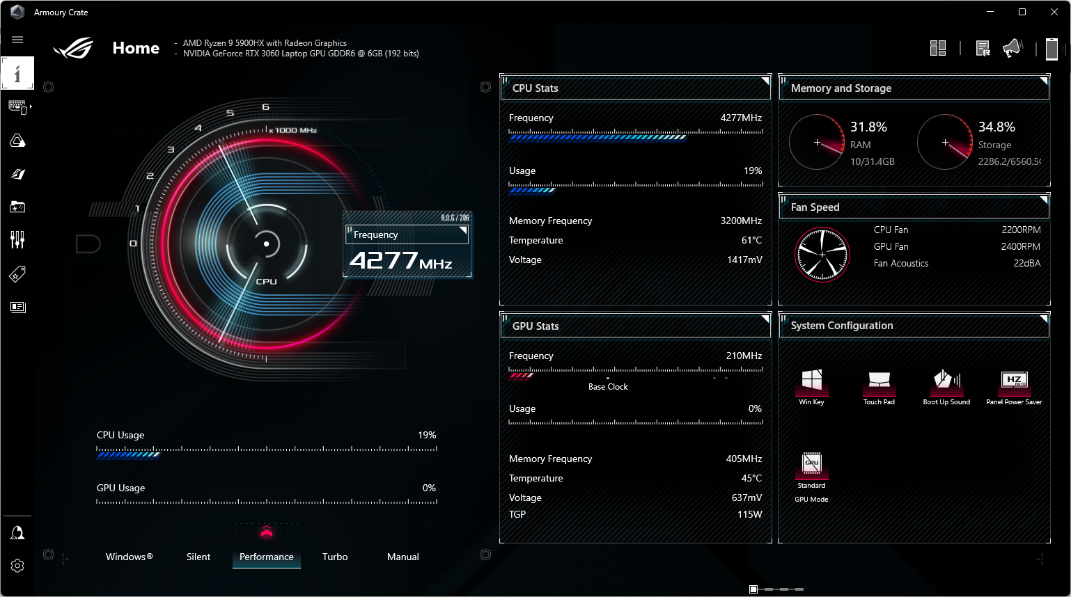This screenshot has width=1071, height=597.
Task: Click the left-side CPU Usage bar
Action: click(267, 453)
